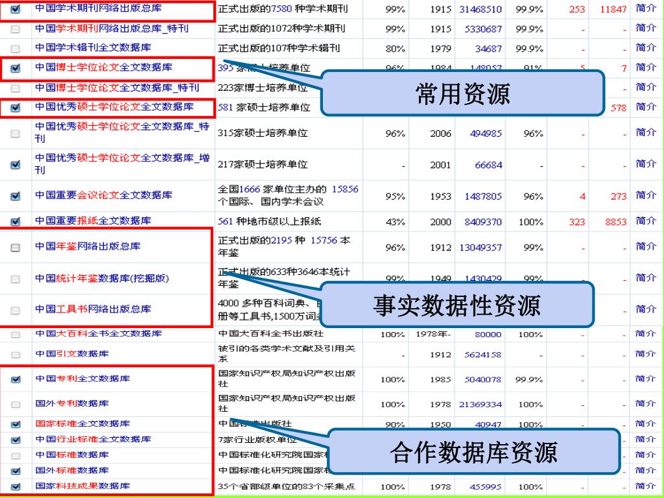Open the 中国统计年鉴数据库(挖掘版) link
This screenshot has height=498, width=664.
[102, 278]
